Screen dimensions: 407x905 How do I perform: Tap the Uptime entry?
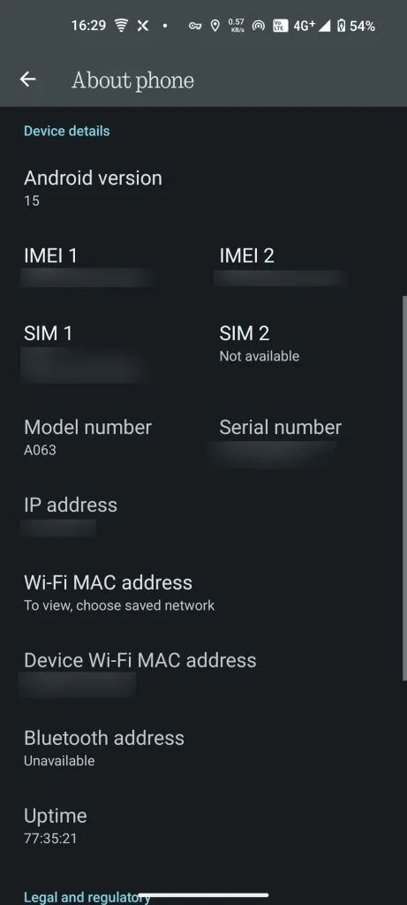[203, 826]
